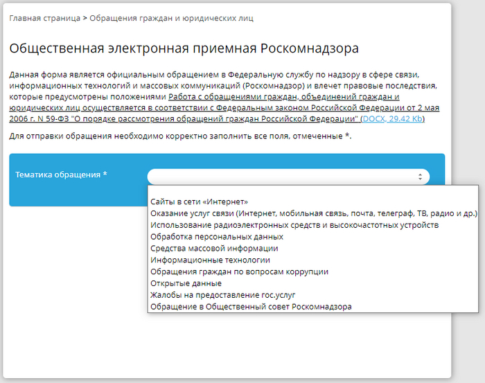Pick Использование радиоэлектронных средств option
Image resolution: width=485 pixels, height=383 pixels.
(x=313, y=225)
